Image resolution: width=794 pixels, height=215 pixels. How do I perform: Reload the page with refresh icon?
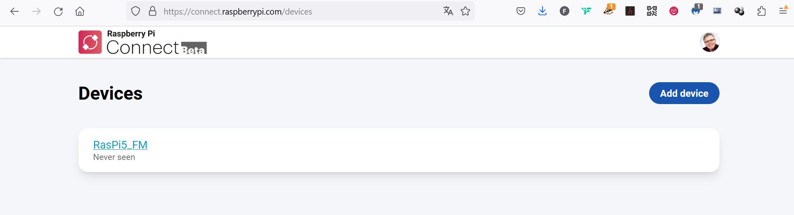tap(58, 11)
